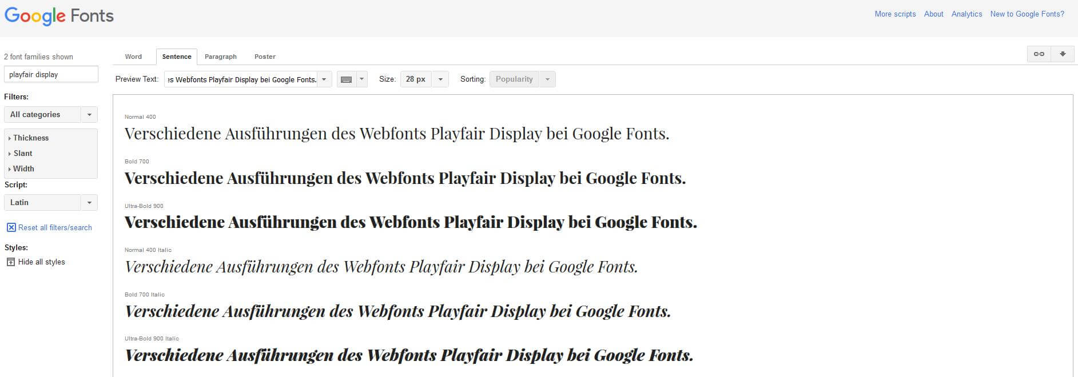Click the 'Ultra-Bold 900' style label
The width and height of the screenshot is (1078, 377).
click(144, 206)
